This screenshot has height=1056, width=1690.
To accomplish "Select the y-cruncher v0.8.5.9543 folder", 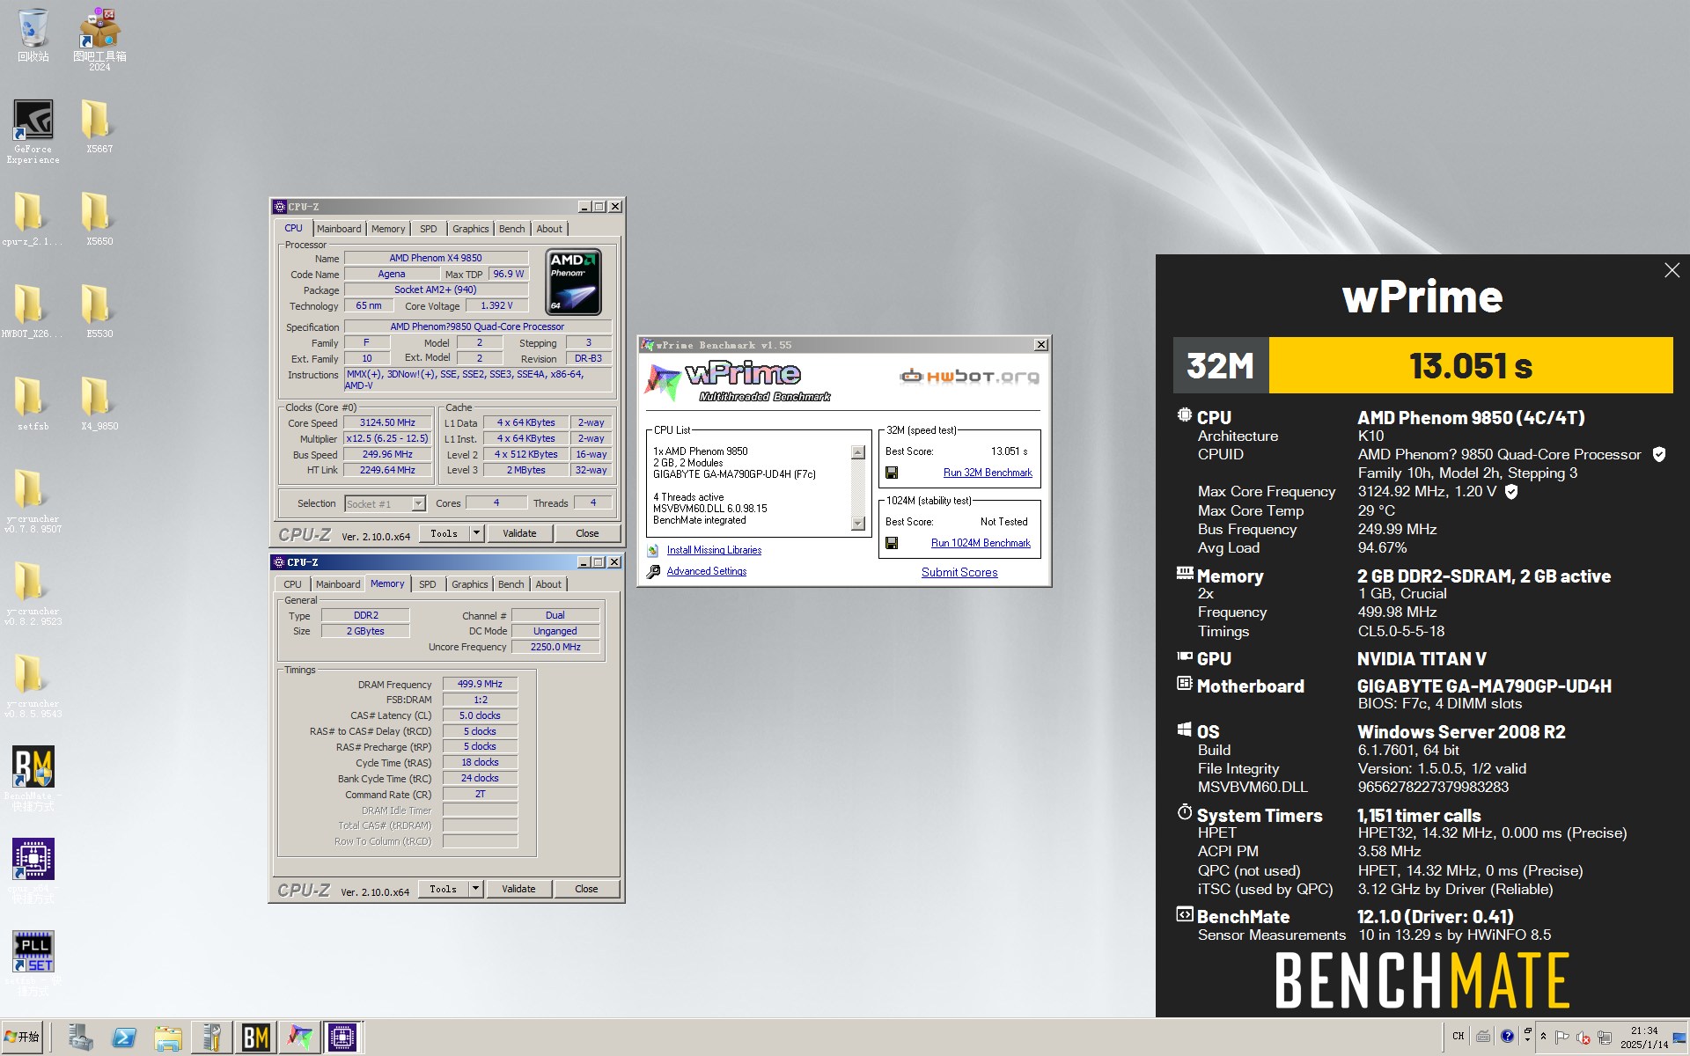I will click(x=33, y=686).
